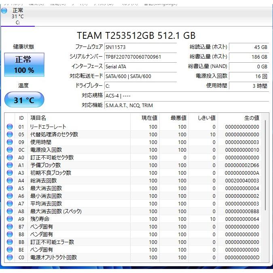
Task: Click status orb for 0C 電源投入回数 row
Action: (x=10, y=150)
